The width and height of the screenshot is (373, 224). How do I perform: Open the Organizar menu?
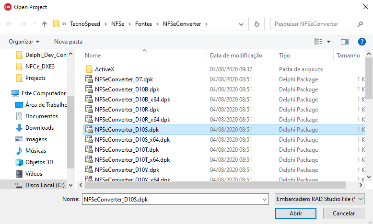pyautogui.click(x=24, y=42)
